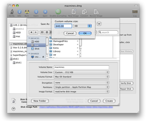Viewport: 146px width, 121px height.
Task: Click the Custom volume size text field
Action: point(63,26)
